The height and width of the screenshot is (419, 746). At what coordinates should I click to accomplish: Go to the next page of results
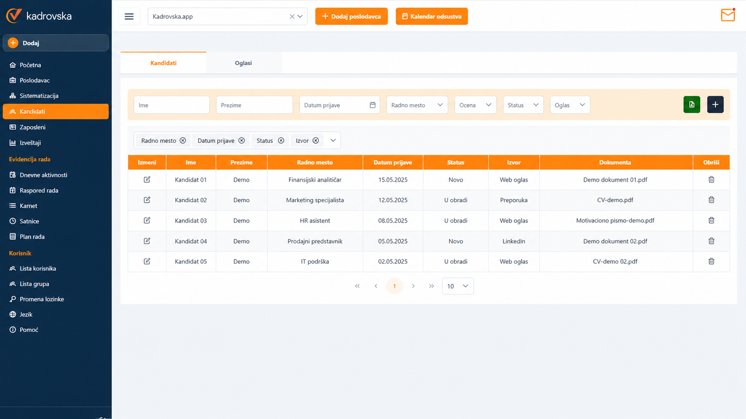pyautogui.click(x=413, y=286)
